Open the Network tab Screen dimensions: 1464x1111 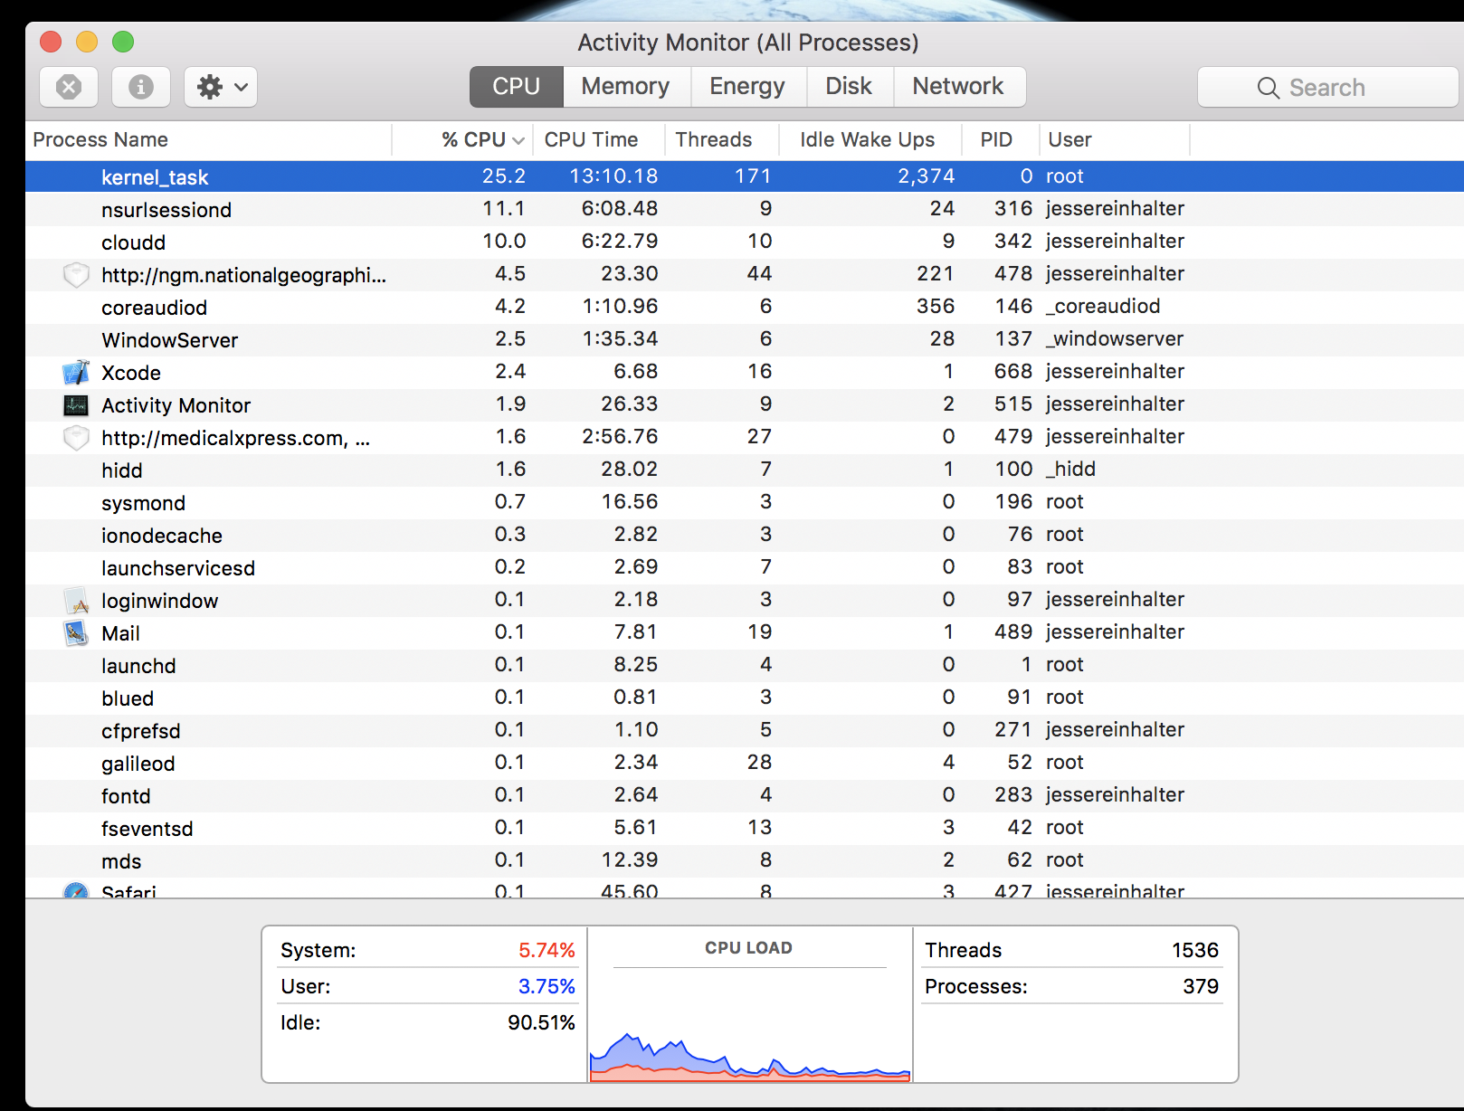click(x=958, y=86)
